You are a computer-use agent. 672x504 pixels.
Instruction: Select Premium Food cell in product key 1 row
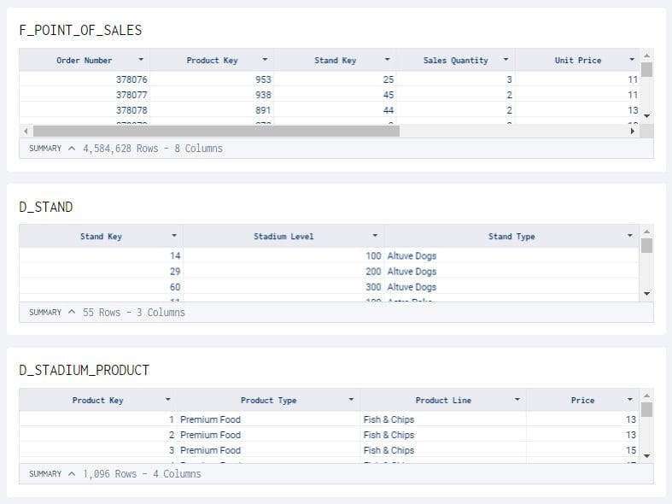point(268,419)
